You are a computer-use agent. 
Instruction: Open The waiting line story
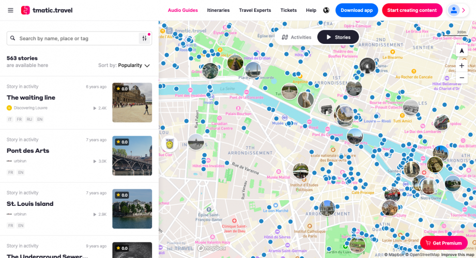(31, 98)
